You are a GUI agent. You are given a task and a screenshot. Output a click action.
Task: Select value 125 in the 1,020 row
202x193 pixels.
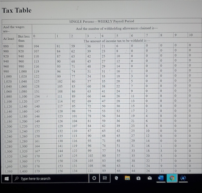coord(37,81)
